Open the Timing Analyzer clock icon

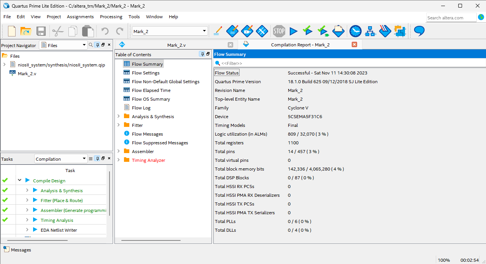click(x=356, y=31)
